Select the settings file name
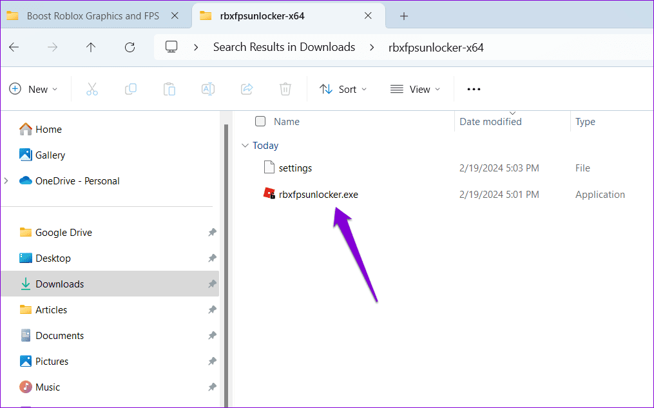 (295, 168)
